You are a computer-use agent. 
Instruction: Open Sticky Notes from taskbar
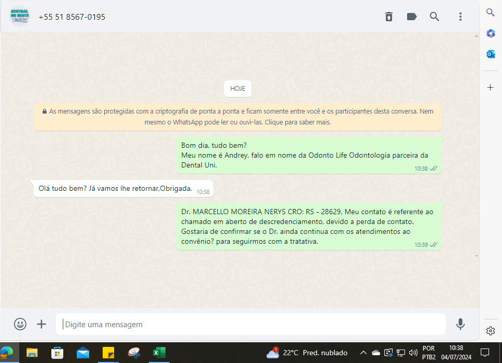click(108, 353)
